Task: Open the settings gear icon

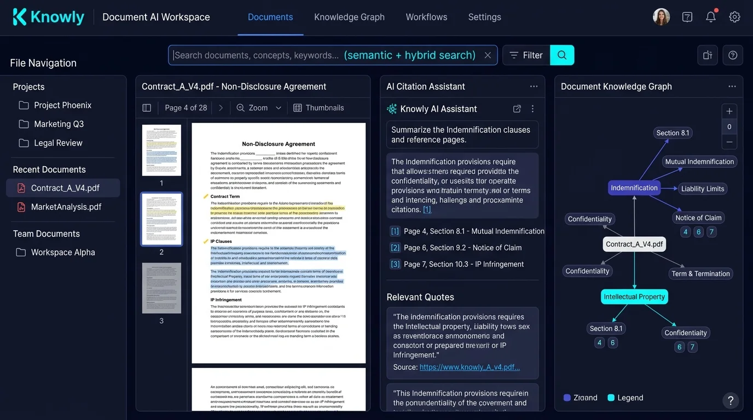Action: tap(735, 17)
